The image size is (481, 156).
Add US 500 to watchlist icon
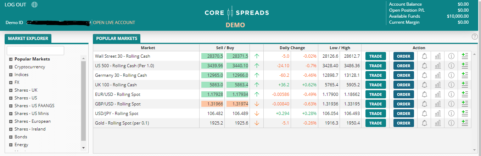pyautogui.click(x=465, y=65)
